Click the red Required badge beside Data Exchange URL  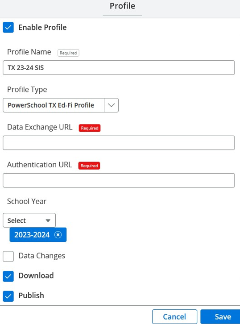(90, 128)
